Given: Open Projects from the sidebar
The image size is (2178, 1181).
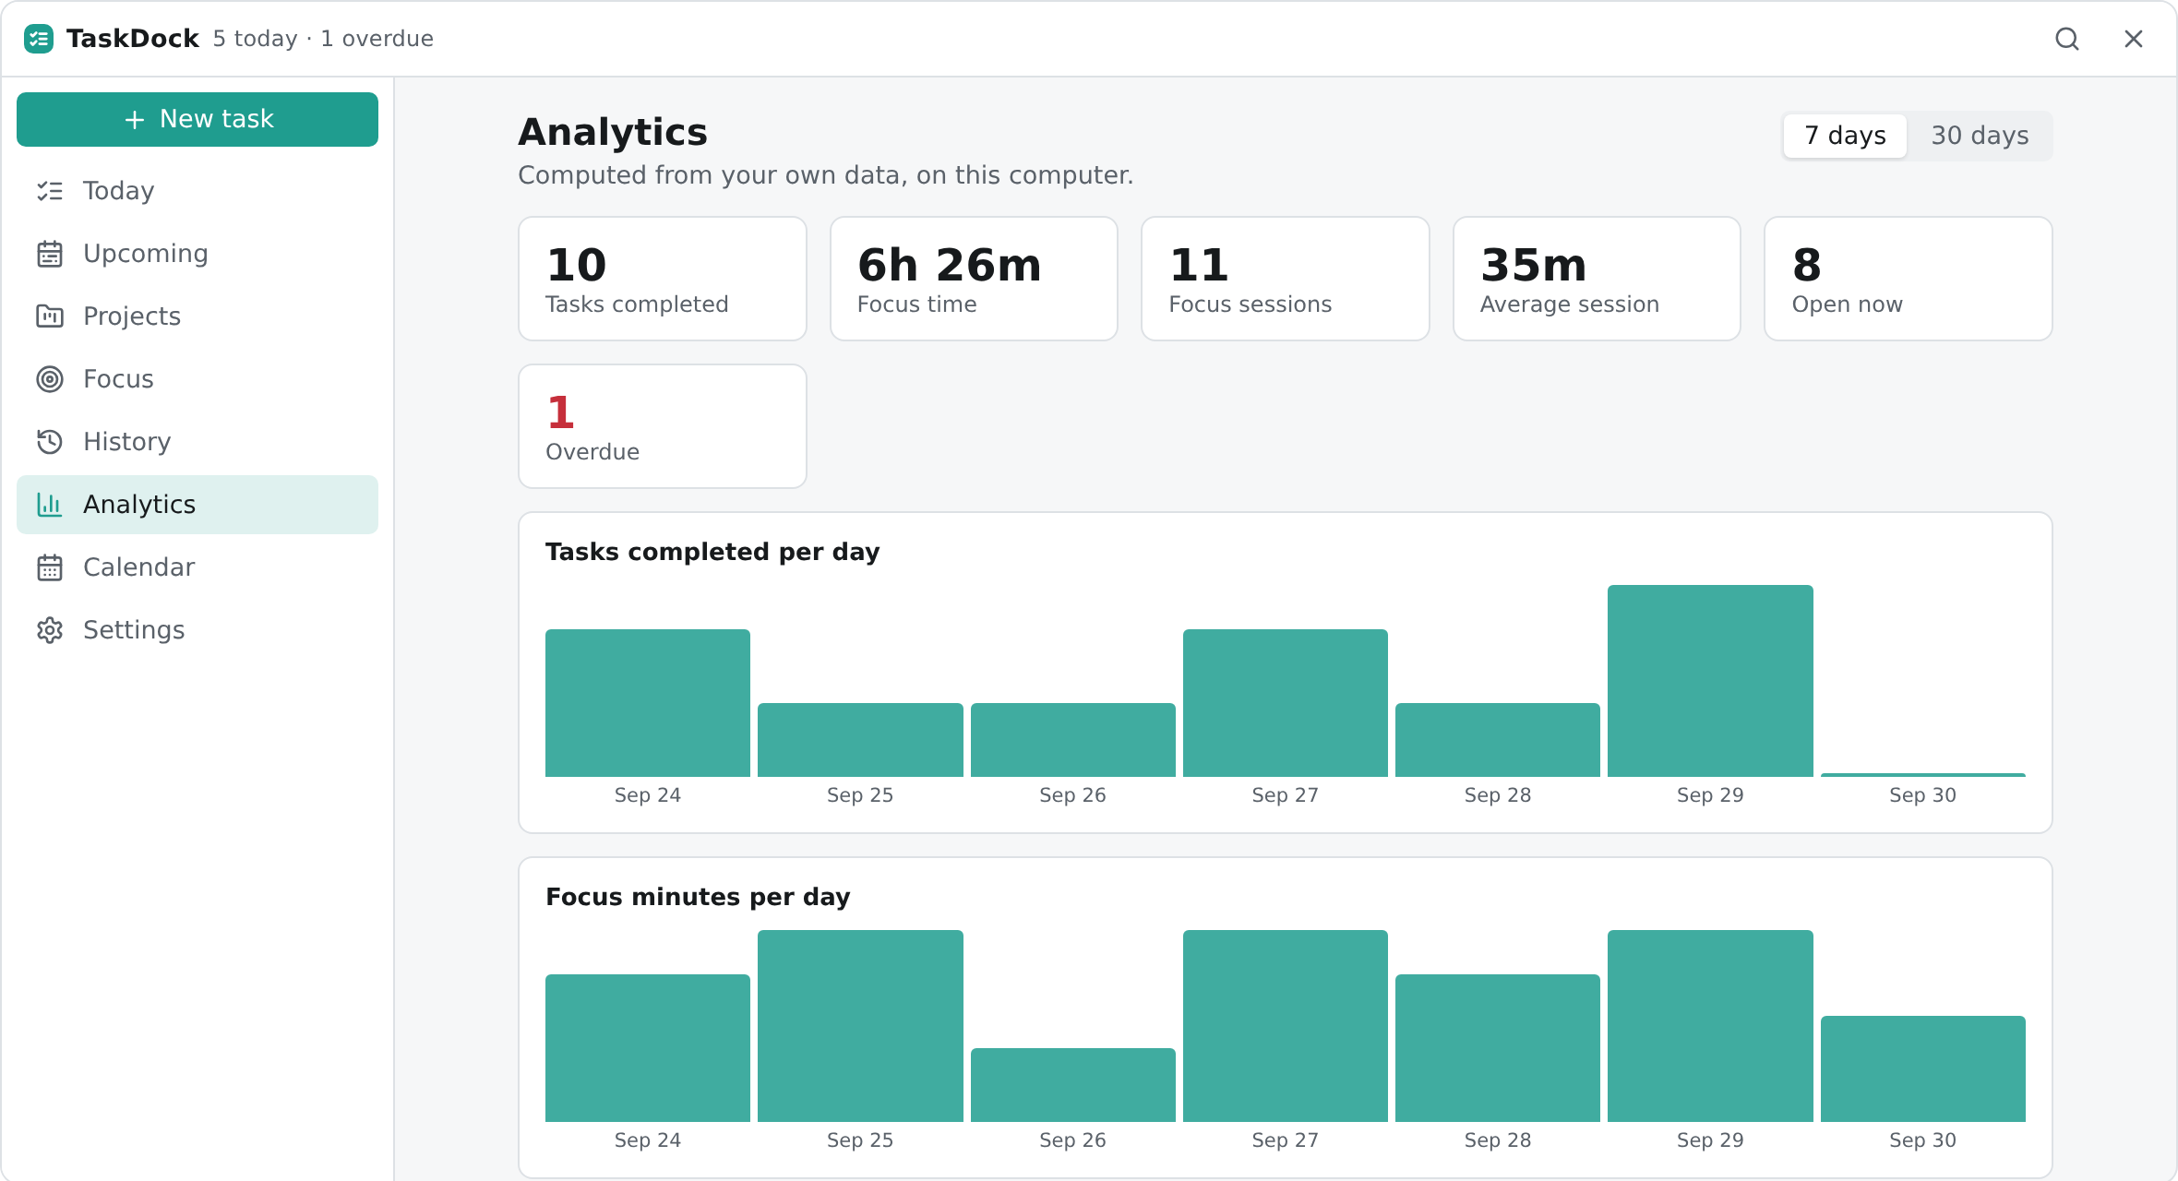Looking at the screenshot, I should 132,316.
